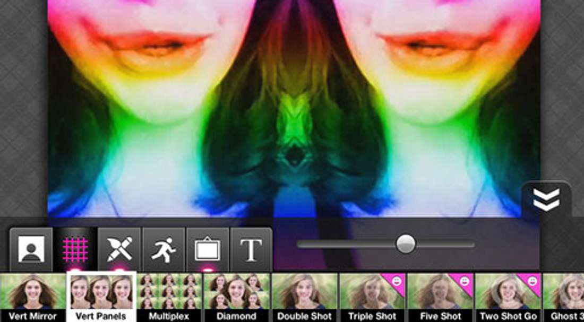Image resolution: width=584 pixels, height=322 pixels.
Task: Open the portrait photo source icon
Action: [31, 249]
